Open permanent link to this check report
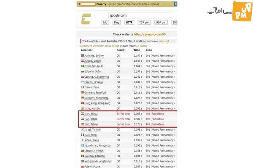Screen dimensions: 253x168 point(100,46)
